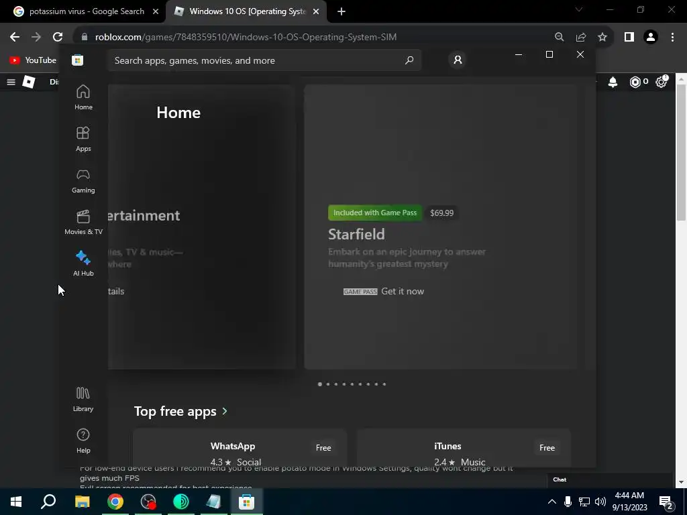Screen dimensions: 687x515
Task: Expand Top free apps chevron arrow
Action: 225,411
